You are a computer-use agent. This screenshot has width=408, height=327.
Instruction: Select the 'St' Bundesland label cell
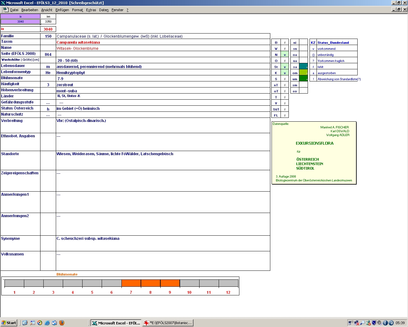[276, 67]
